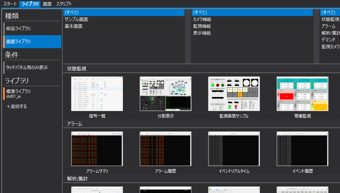Select the アラーム履歴 thumbnail
340x193 pixels.
click(165, 149)
